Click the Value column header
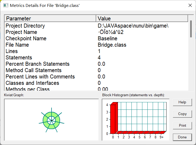 click(x=142, y=19)
